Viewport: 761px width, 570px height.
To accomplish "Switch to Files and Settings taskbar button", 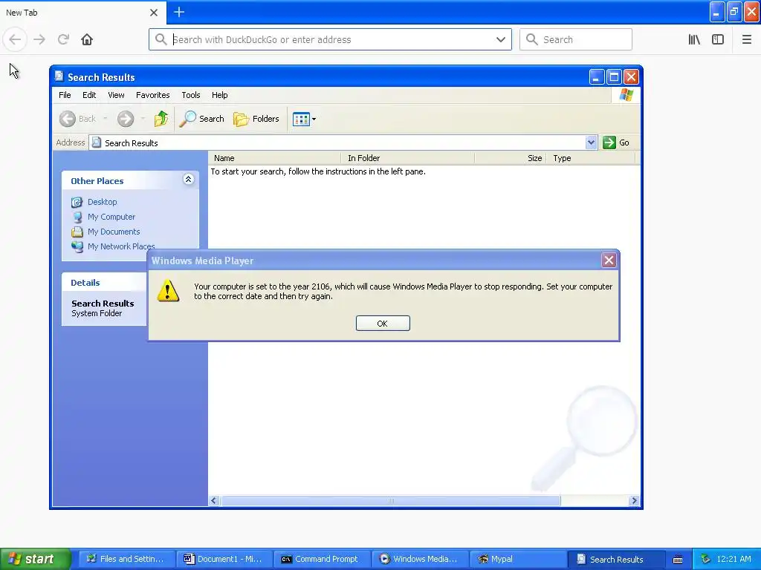I will pyautogui.click(x=126, y=559).
